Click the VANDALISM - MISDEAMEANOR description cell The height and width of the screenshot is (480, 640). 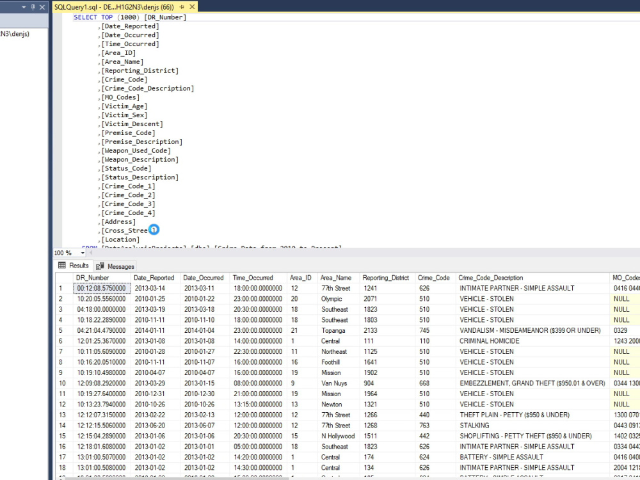click(x=532, y=330)
